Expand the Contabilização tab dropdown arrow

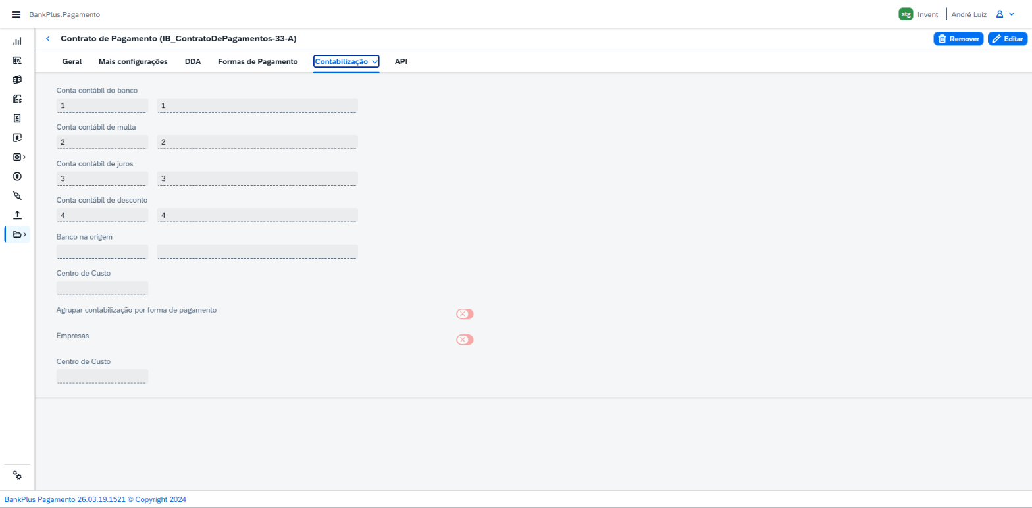(x=375, y=61)
